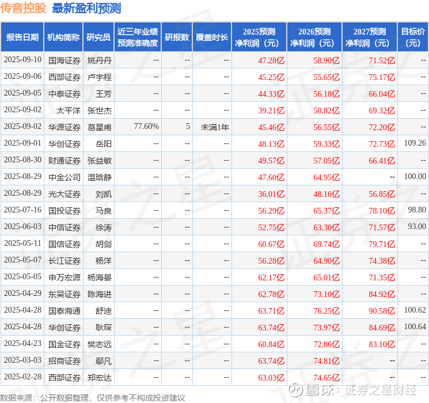Click the 目标价(元) column header
The height and width of the screenshot is (403, 429).
(413, 37)
